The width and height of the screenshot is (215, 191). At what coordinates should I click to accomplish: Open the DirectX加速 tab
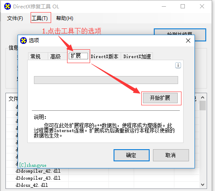(137, 56)
